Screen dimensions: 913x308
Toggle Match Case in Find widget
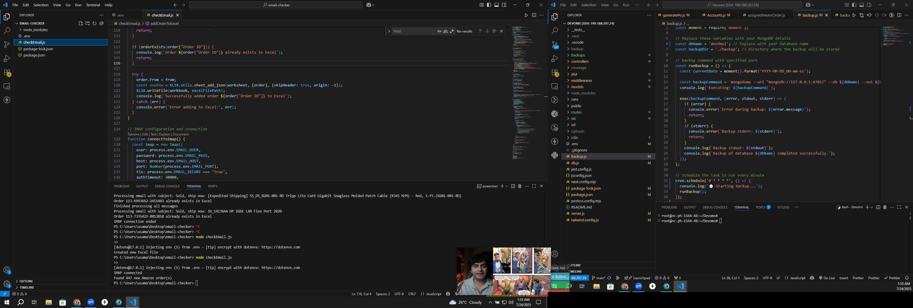pos(439,31)
